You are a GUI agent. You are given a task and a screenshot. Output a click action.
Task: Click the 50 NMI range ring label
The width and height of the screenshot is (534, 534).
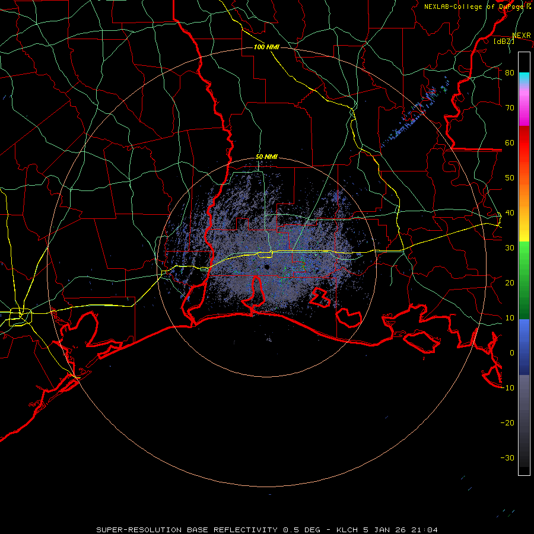click(x=266, y=157)
